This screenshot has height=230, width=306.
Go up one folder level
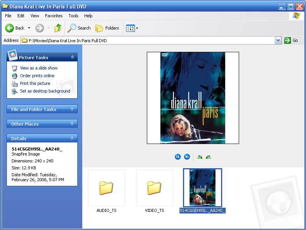click(x=58, y=28)
